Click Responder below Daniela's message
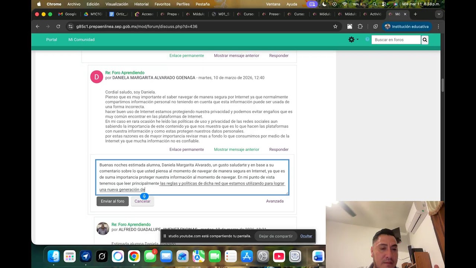This screenshot has height=268, width=476. click(x=279, y=149)
